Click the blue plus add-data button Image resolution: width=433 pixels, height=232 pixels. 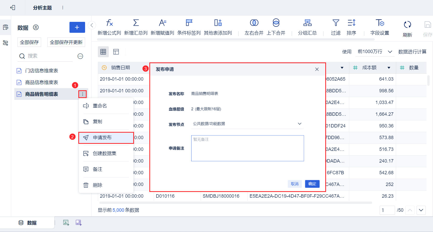pyautogui.click(x=77, y=27)
